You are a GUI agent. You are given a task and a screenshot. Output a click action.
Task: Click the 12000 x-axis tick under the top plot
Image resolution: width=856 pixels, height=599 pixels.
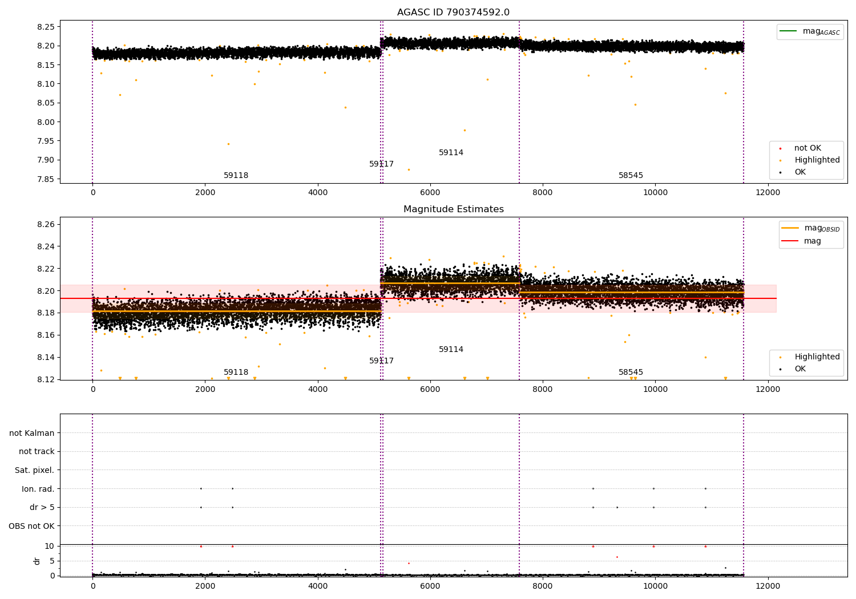tap(768, 192)
